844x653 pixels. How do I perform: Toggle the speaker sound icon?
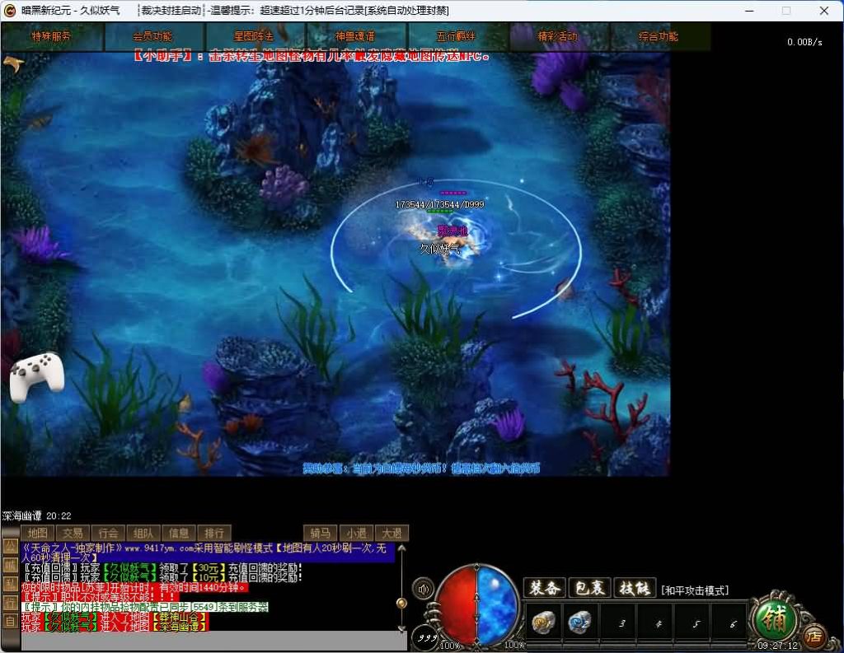(424, 589)
